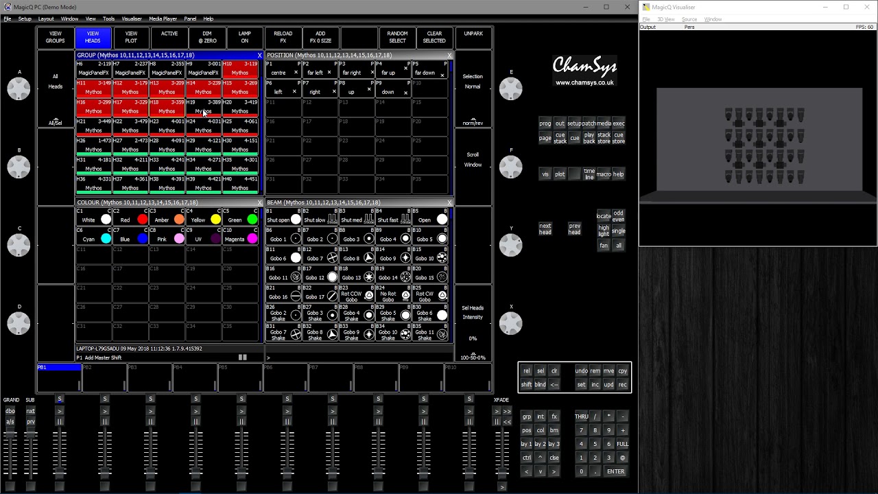The image size is (878, 494).
Task: Select playback PB1 box
Action: tap(59, 377)
